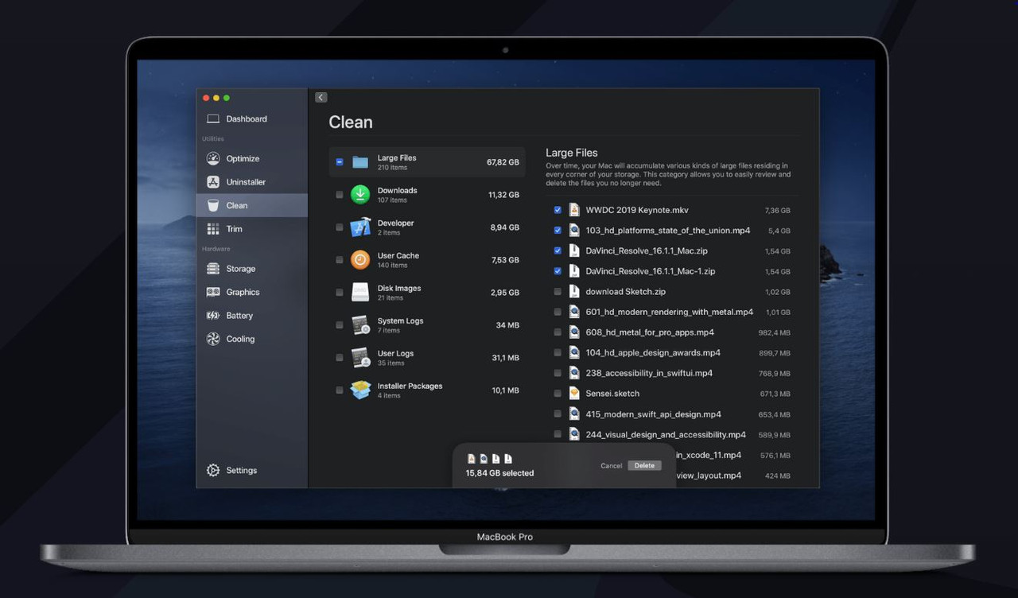Click the Installer Packages box icon
This screenshot has width=1018, height=598.
coord(360,390)
